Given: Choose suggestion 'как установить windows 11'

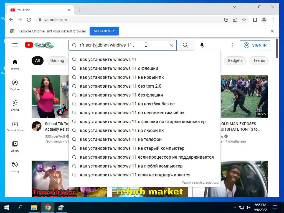Looking at the screenshot, I should tap(144, 60).
